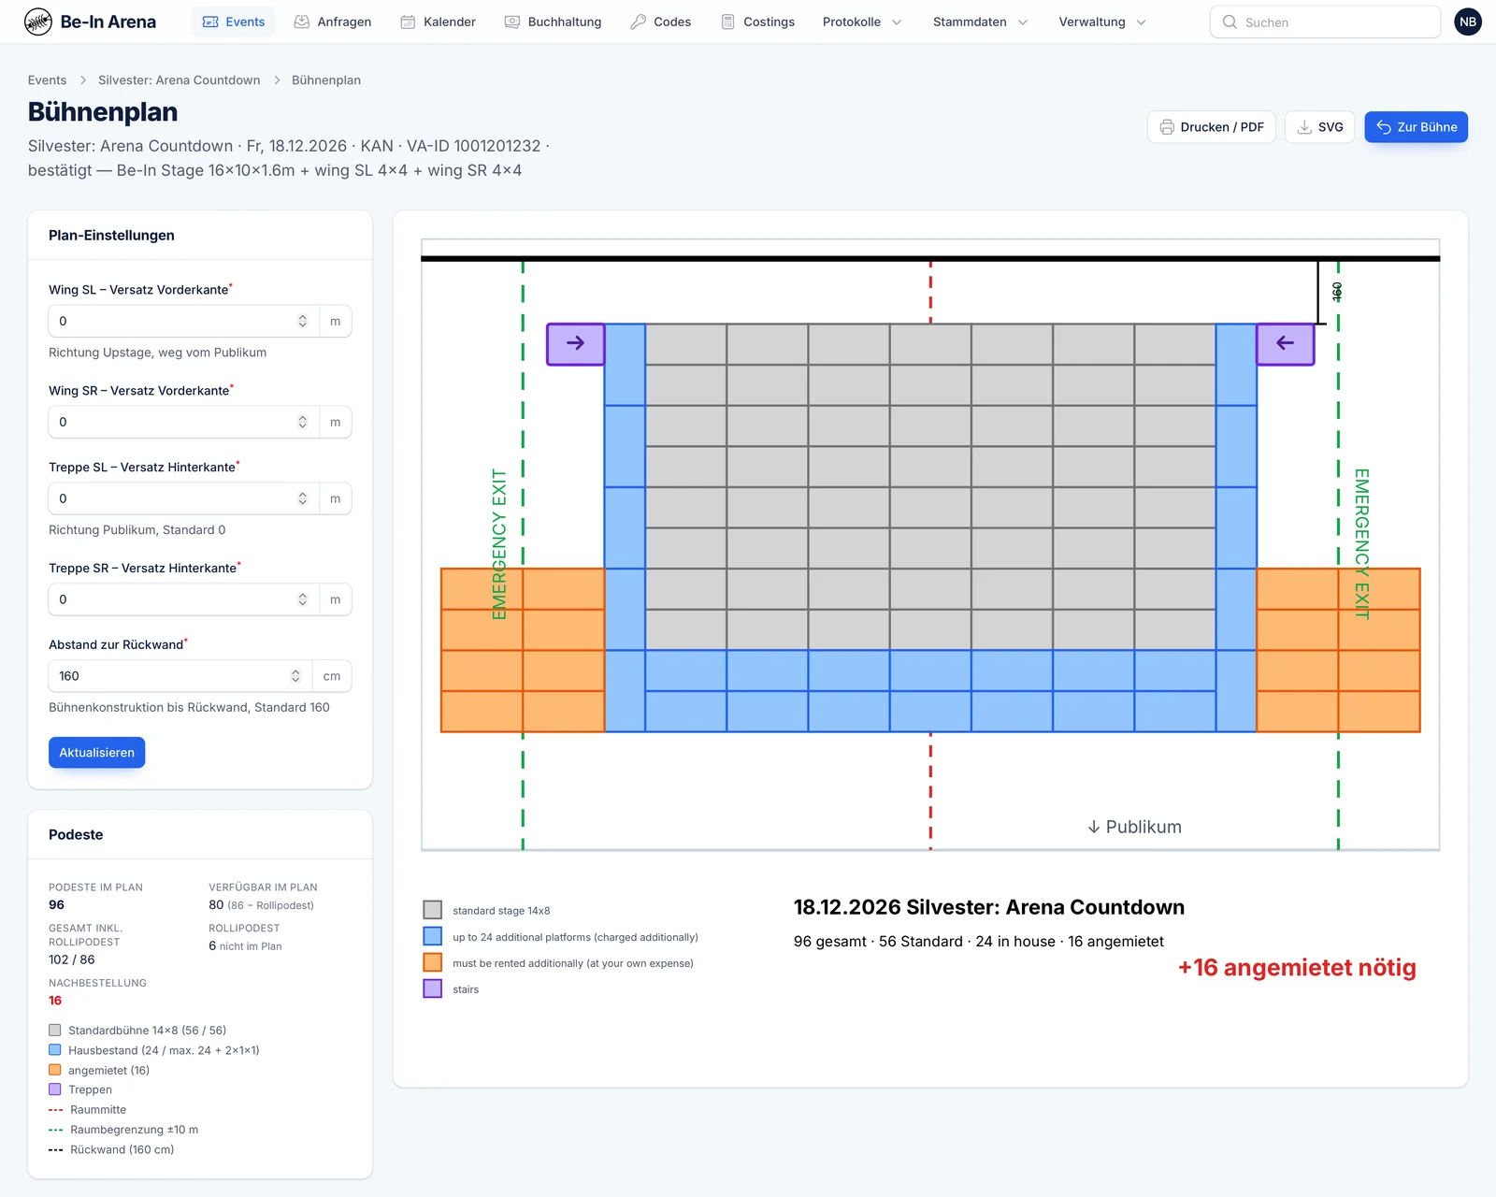Click the Drucken / PDF button
1496x1197 pixels.
tap(1212, 127)
